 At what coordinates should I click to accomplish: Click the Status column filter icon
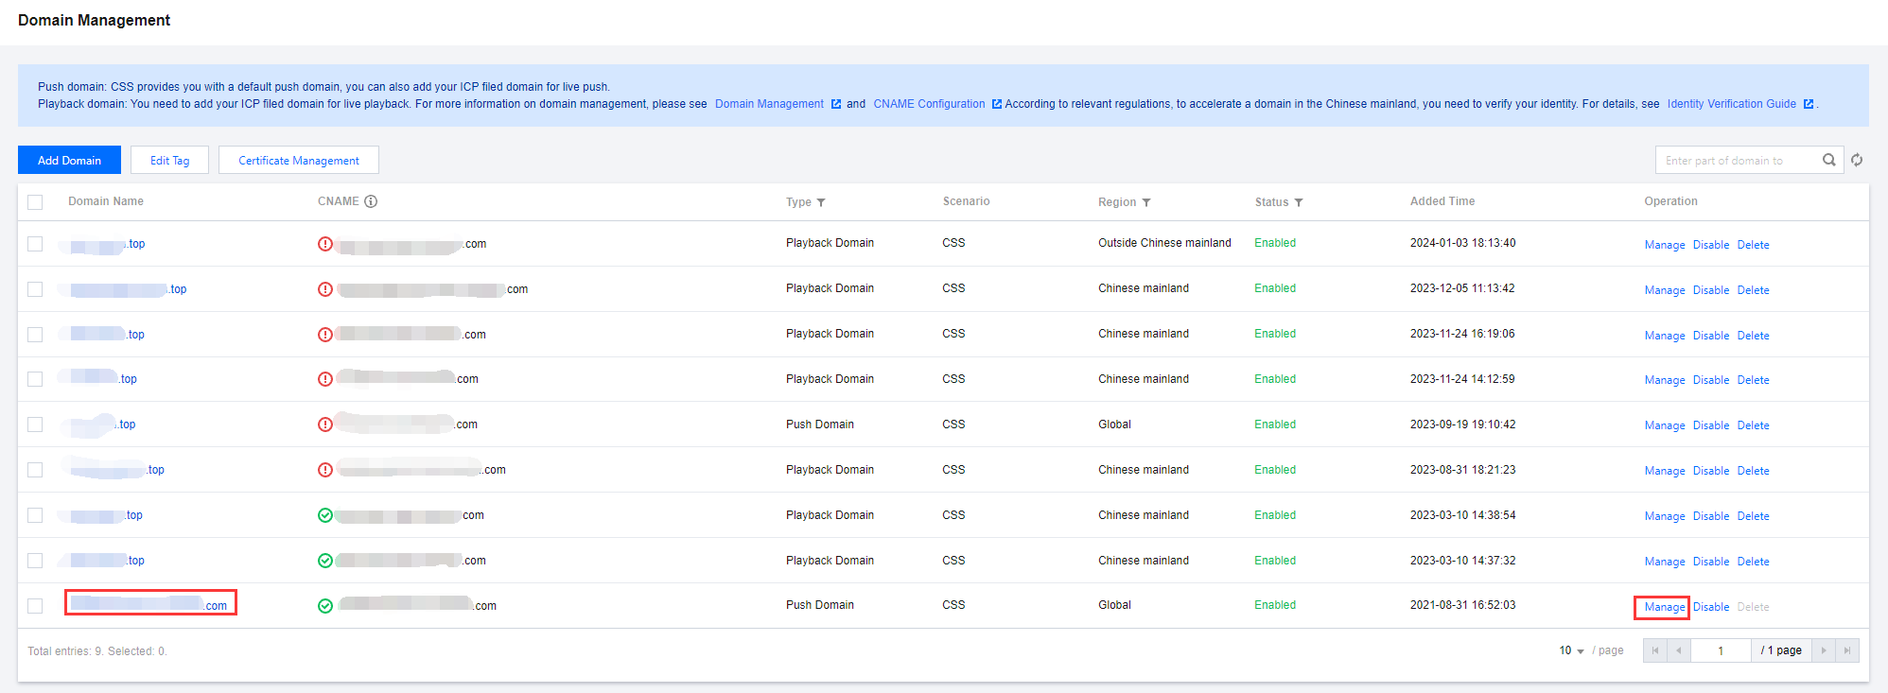pos(1299,202)
